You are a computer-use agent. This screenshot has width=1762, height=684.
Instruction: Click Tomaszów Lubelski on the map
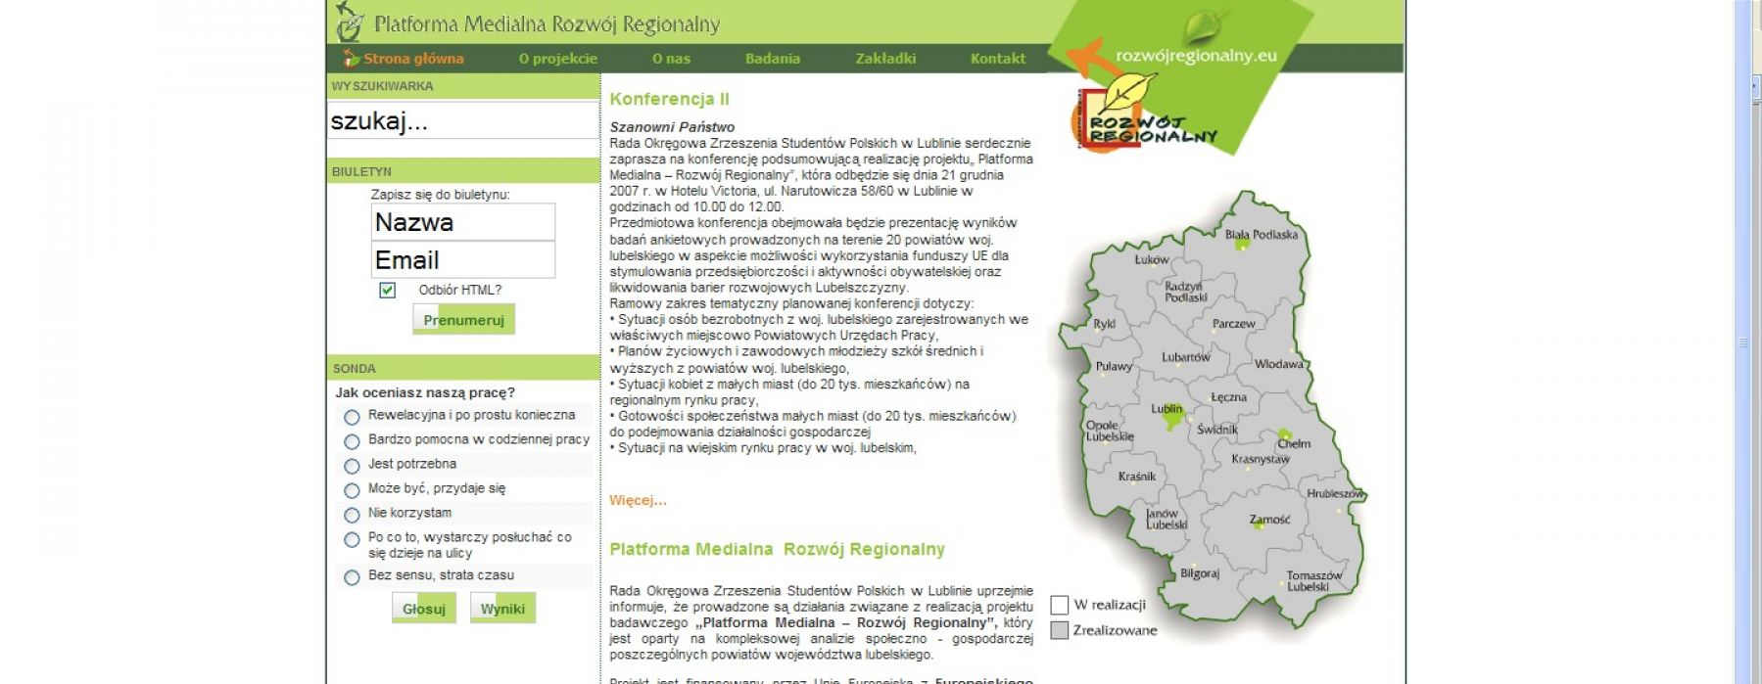pos(1313,581)
